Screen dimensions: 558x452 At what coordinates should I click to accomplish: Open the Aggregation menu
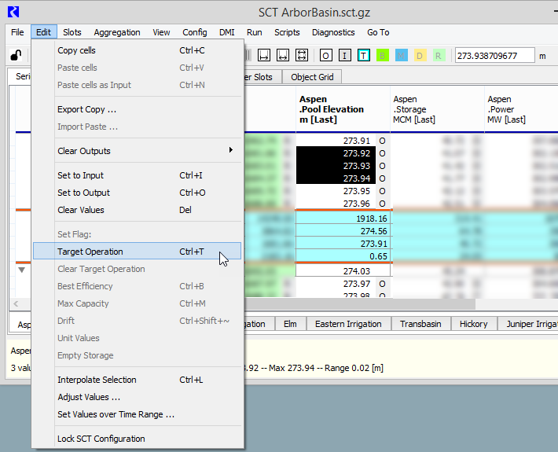tap(117, 32)
